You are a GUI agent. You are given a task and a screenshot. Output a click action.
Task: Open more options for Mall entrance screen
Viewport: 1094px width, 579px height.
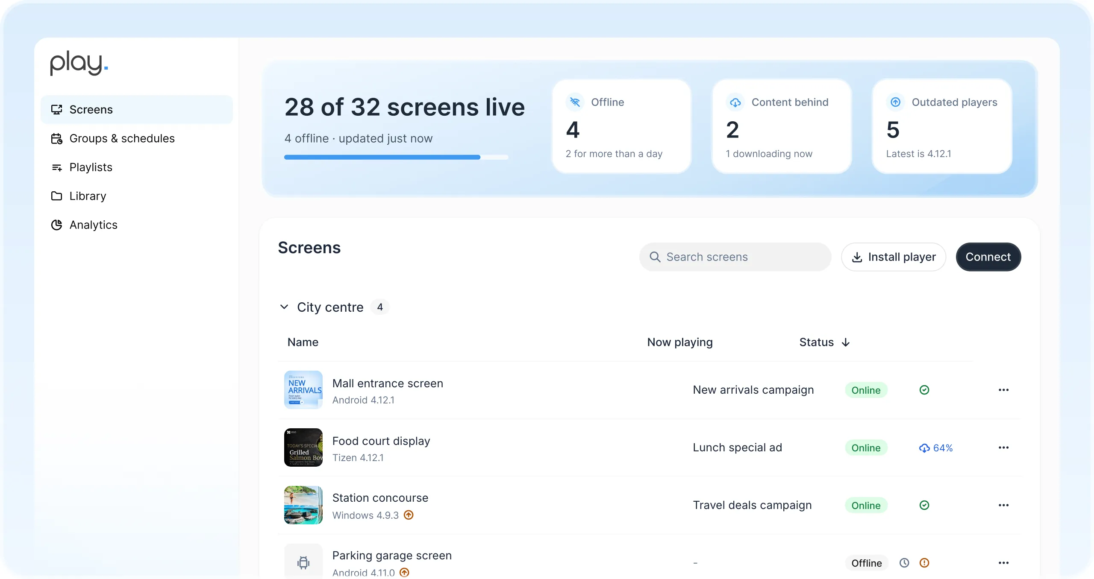(1003, 390)
